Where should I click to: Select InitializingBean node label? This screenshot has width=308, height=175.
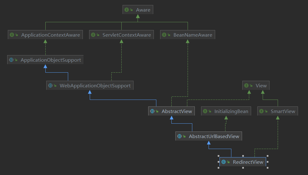[x=231, y=111]
